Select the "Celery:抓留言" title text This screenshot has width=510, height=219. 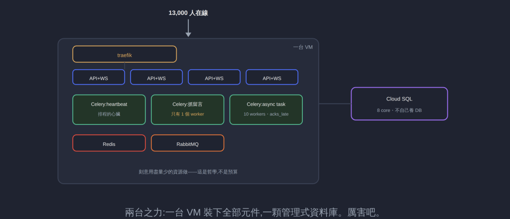187,105
